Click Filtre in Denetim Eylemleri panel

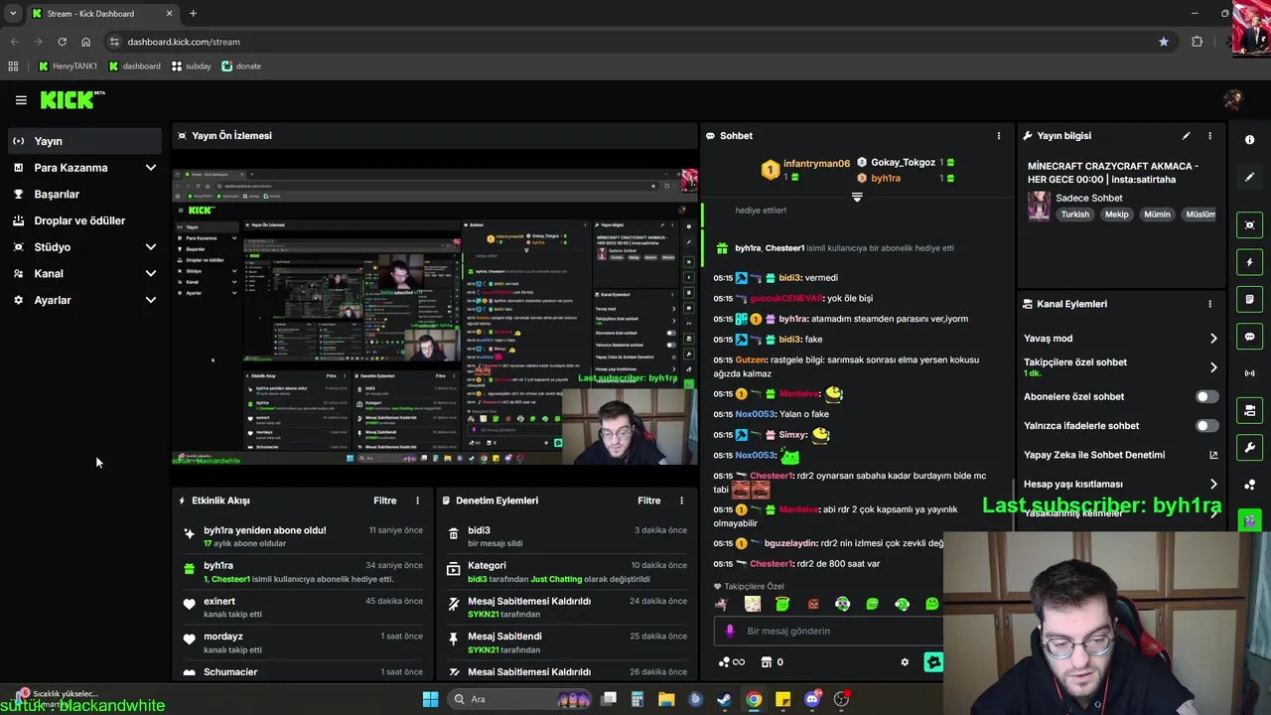649,500
